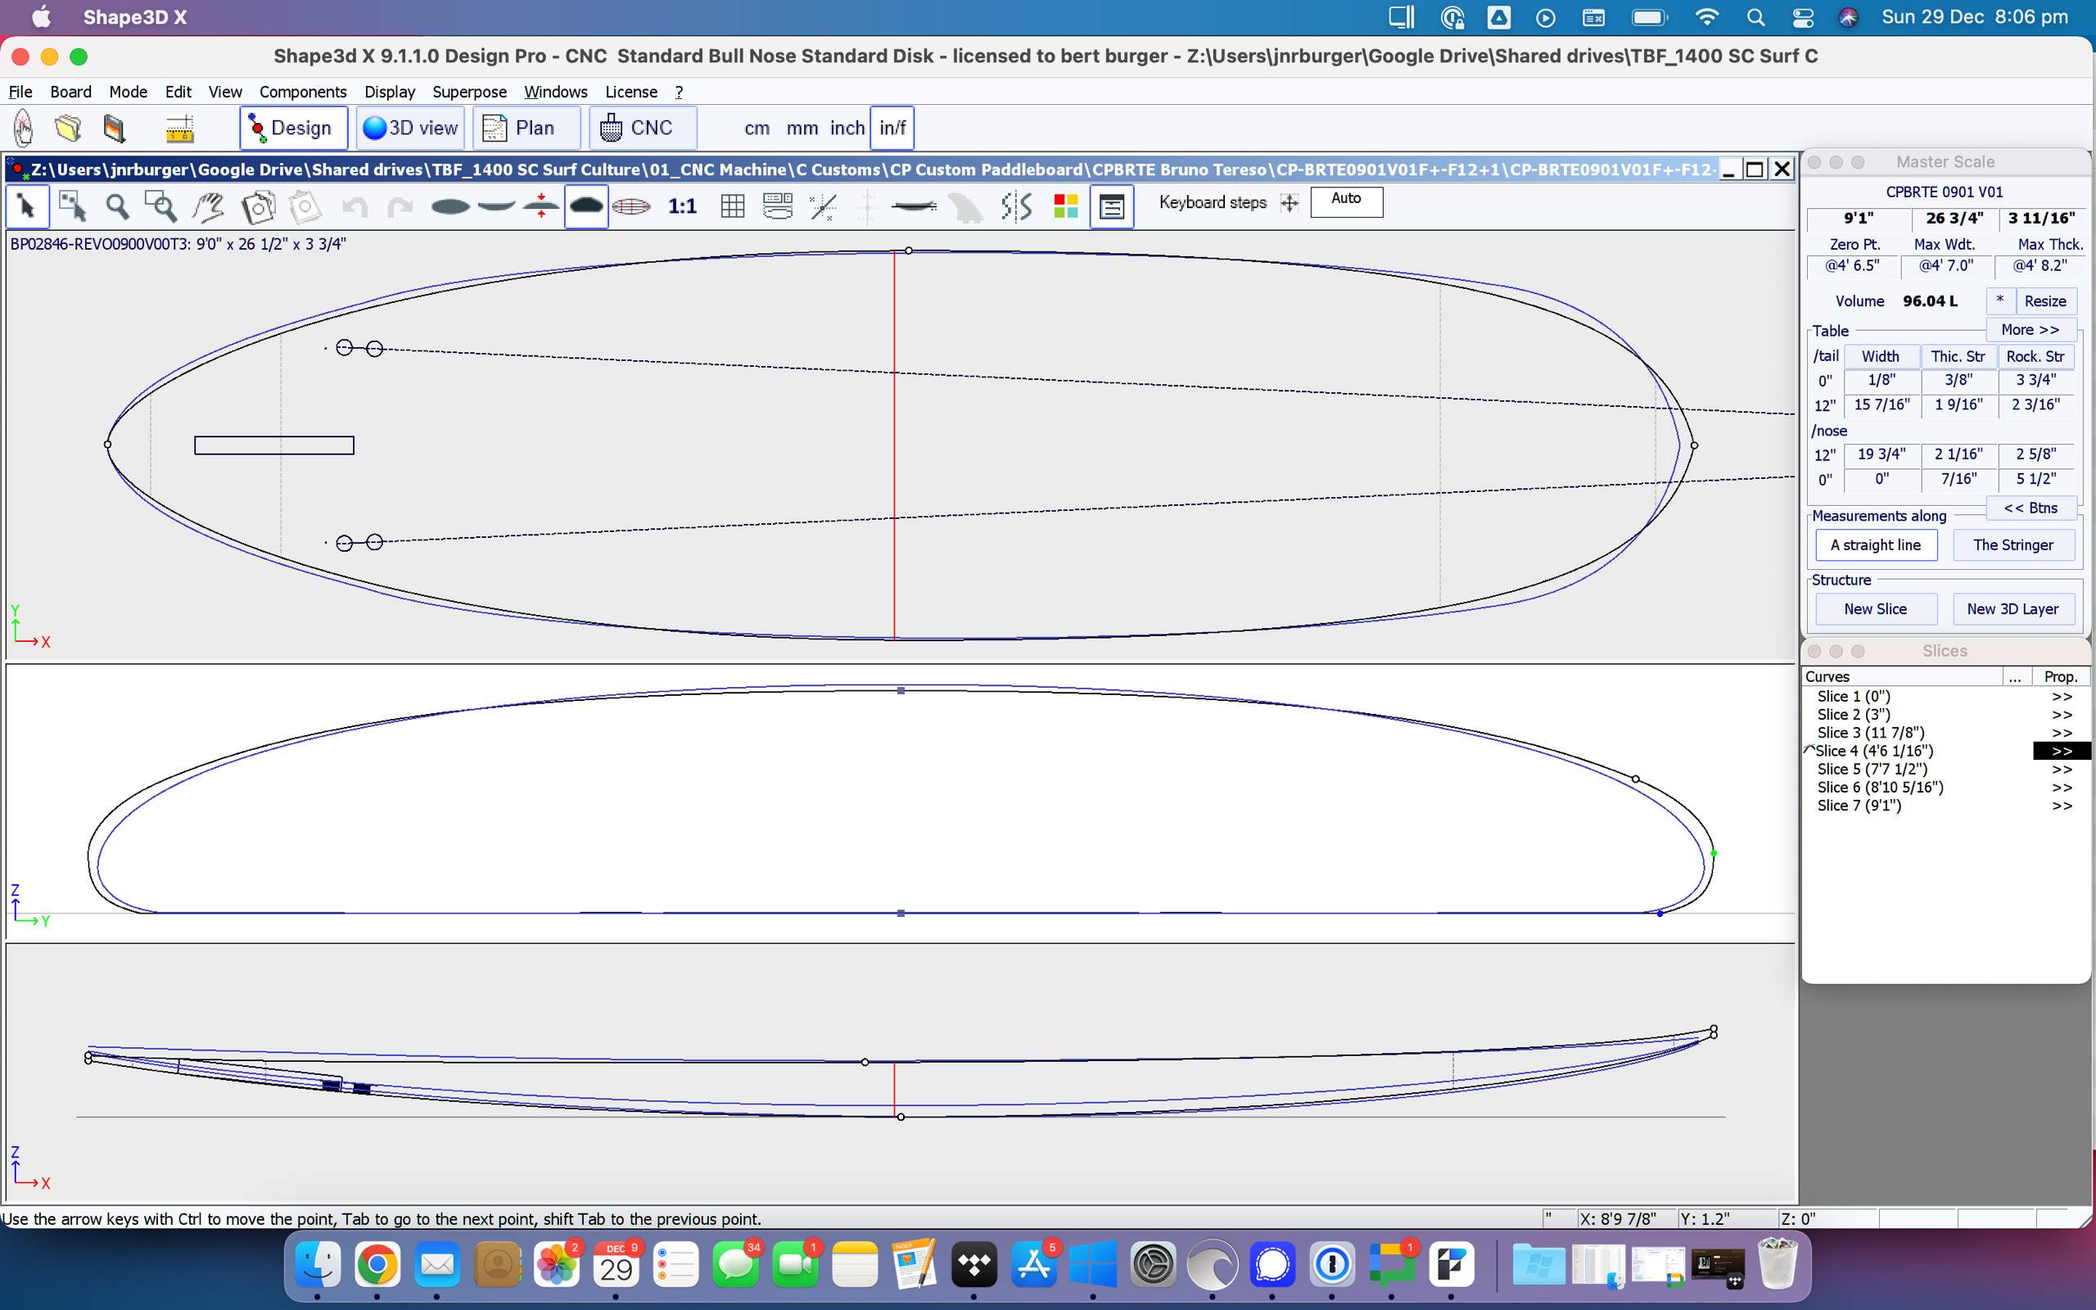Click the 1:1 scale icon

tap(682, 207)
